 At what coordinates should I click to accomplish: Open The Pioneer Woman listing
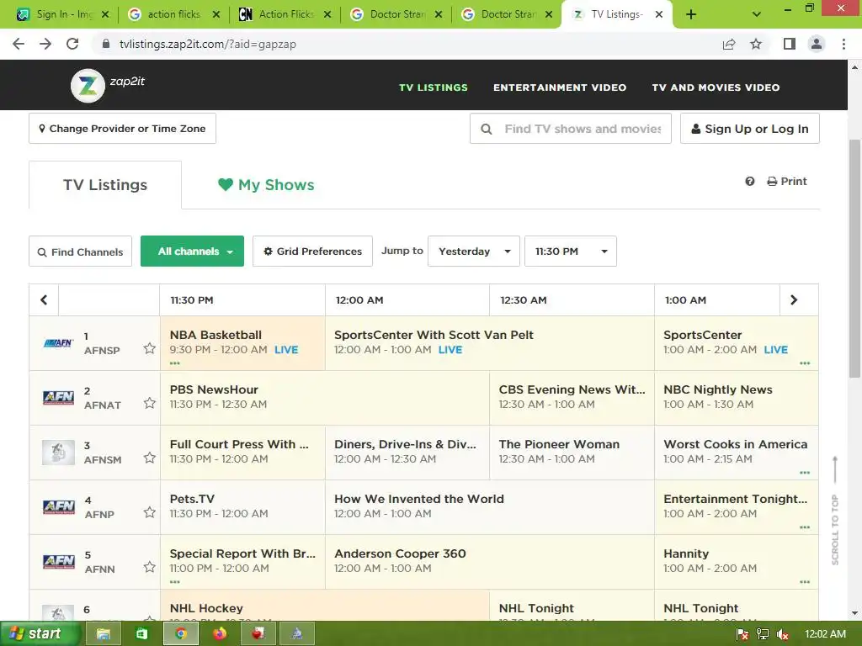click(x=572, y=452)
